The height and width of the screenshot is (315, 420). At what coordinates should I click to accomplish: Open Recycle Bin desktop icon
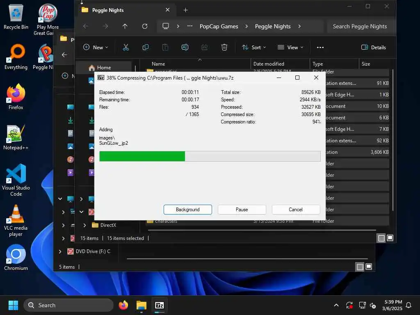pyautogui.click(x=16, y=16)
